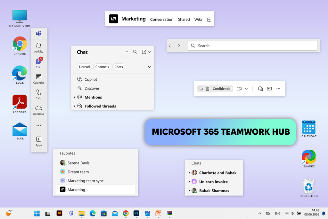Open the notification bell in system tray

click(324, 213)
